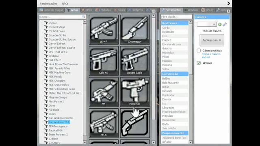Click the Teclado num. 0 key button
The image size is (260, 146).
(x=212, y=40)
